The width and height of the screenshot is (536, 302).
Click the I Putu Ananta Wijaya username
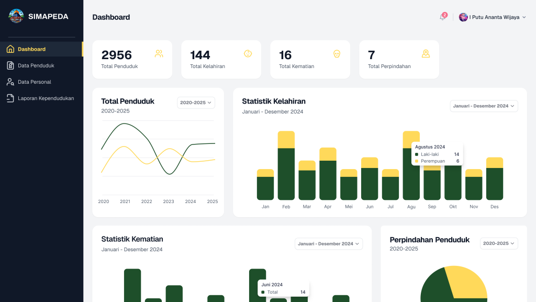point(494,17)
